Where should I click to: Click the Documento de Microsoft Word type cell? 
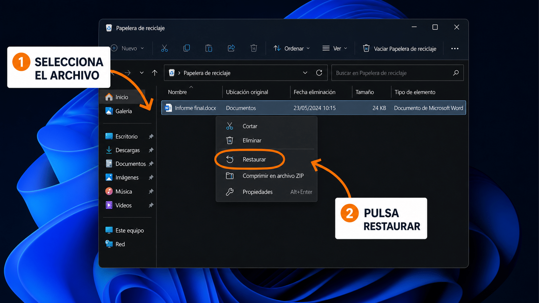428,108
